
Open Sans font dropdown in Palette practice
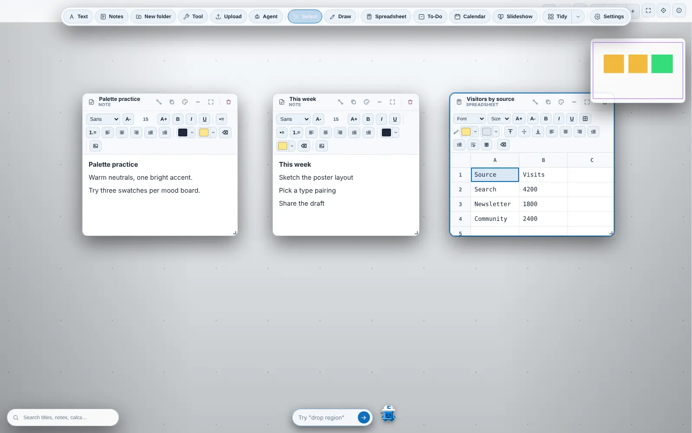(x=103, y=119)
